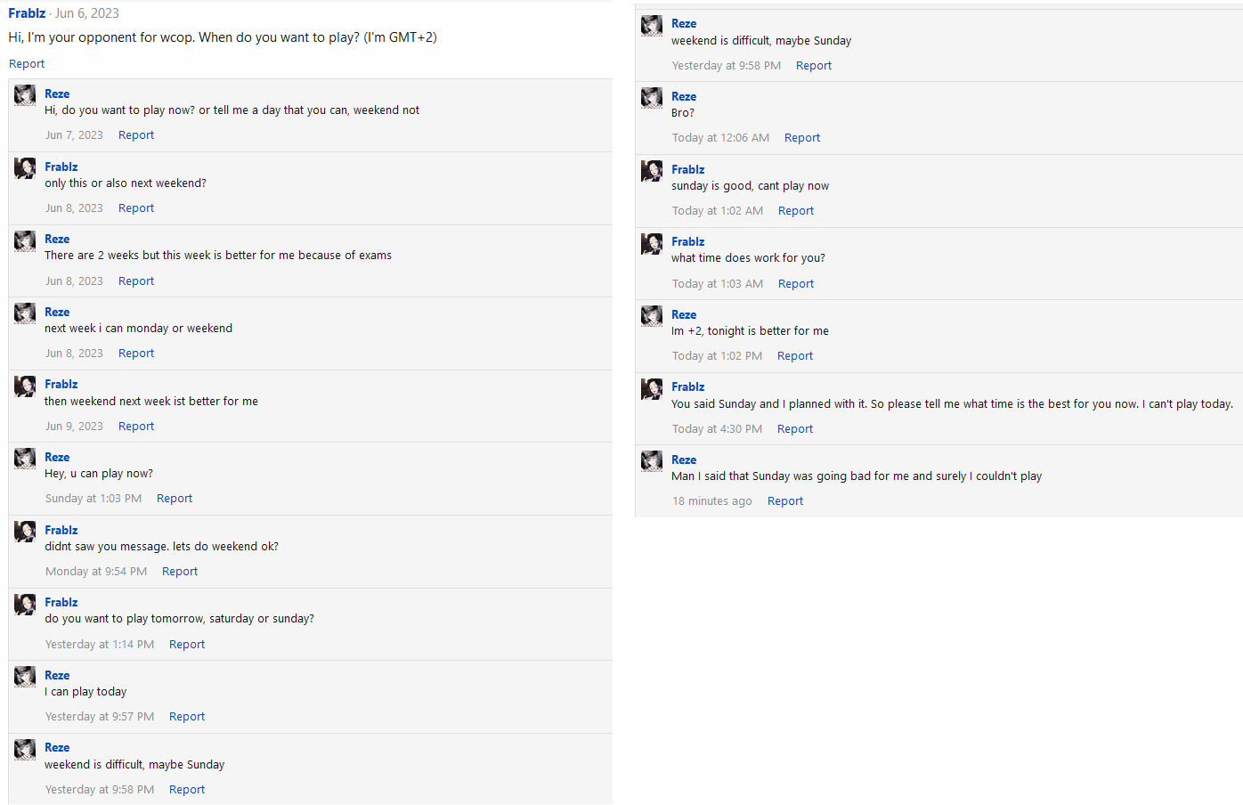Open Reze's avatar next to the exams message
The height and width of the screenshot is (805, 1243).
pos(26,240)
